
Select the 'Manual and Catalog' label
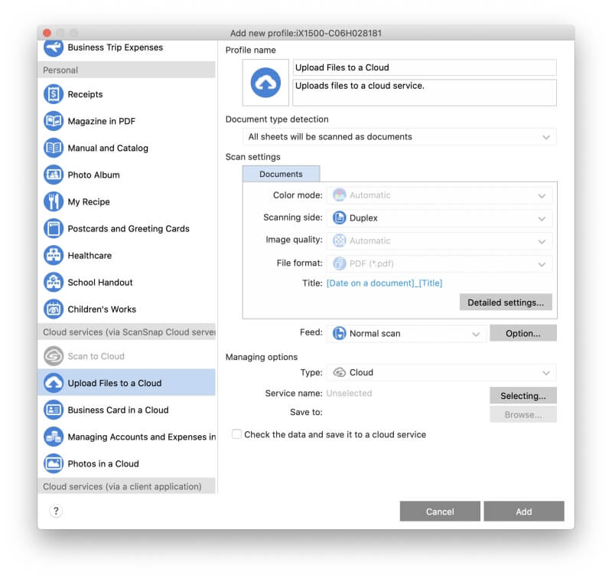coord(108,148)
